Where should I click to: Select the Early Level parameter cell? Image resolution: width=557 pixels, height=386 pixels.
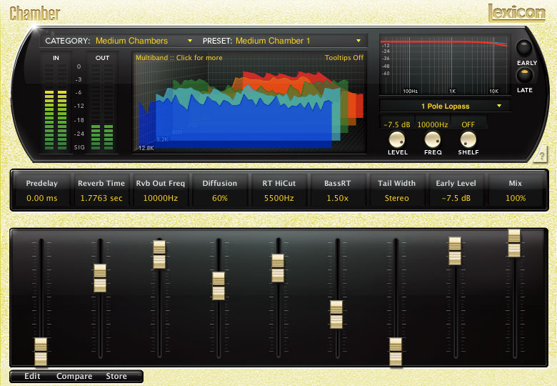456,191
